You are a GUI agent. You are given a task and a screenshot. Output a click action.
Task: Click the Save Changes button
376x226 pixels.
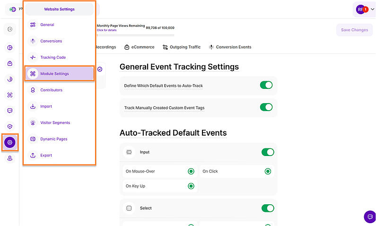click(354, 30)
